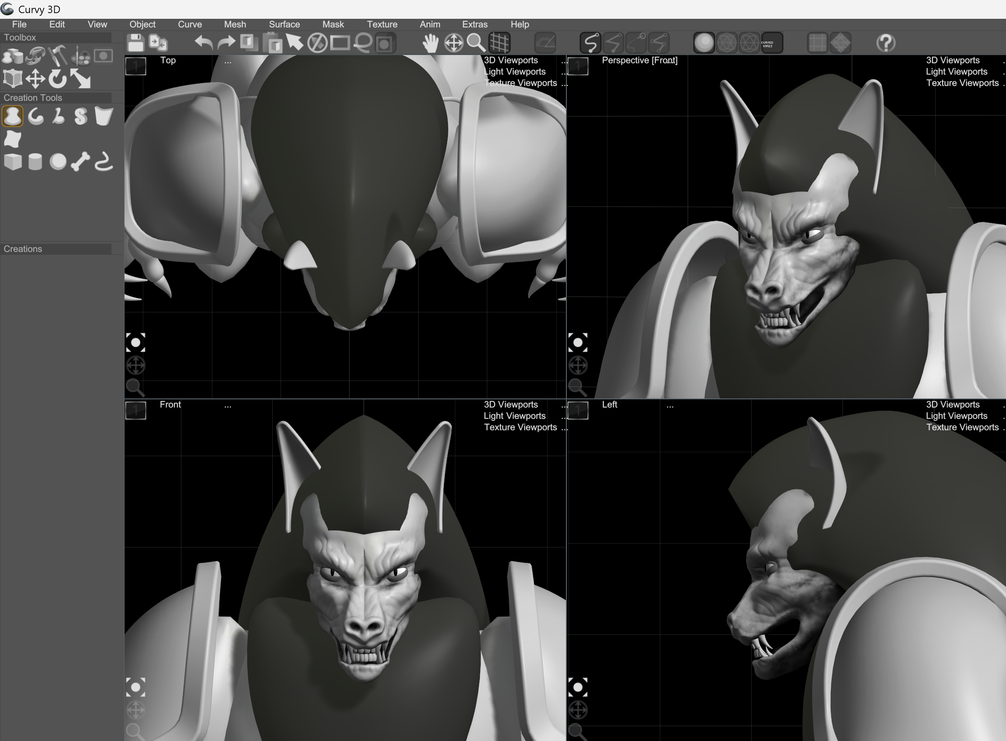Image resolution: width=1006 pixels, height=741 pixels.
Task: Click the circle-slash deselect icon
Action: (317, 43)
